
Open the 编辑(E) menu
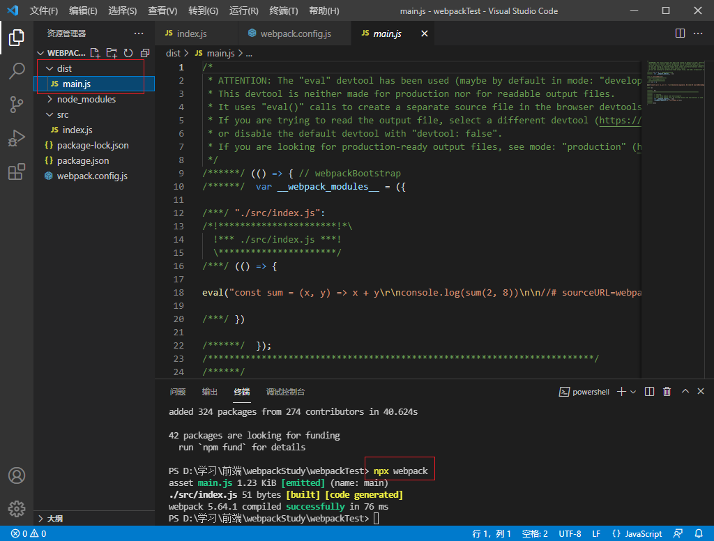click(83, 11)
